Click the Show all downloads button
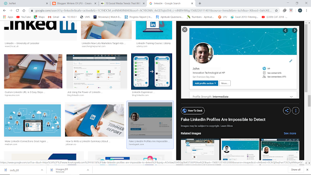The image size is (311, 175). pyautogui.click(x=296, y=170)
